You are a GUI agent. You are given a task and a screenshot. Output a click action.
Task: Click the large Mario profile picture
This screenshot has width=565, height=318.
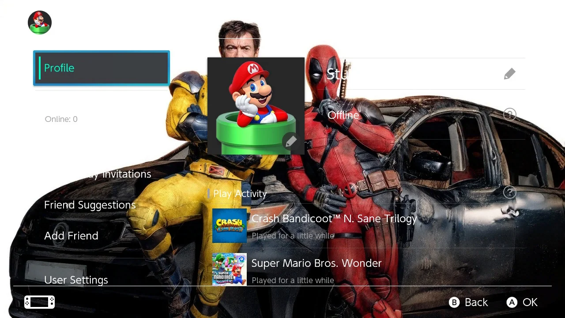point(256,106)
